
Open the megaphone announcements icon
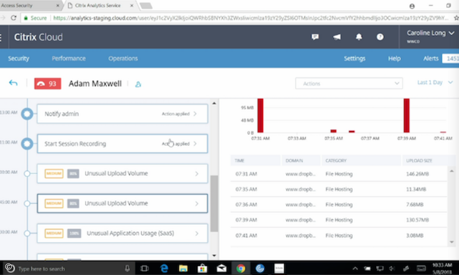337,37
